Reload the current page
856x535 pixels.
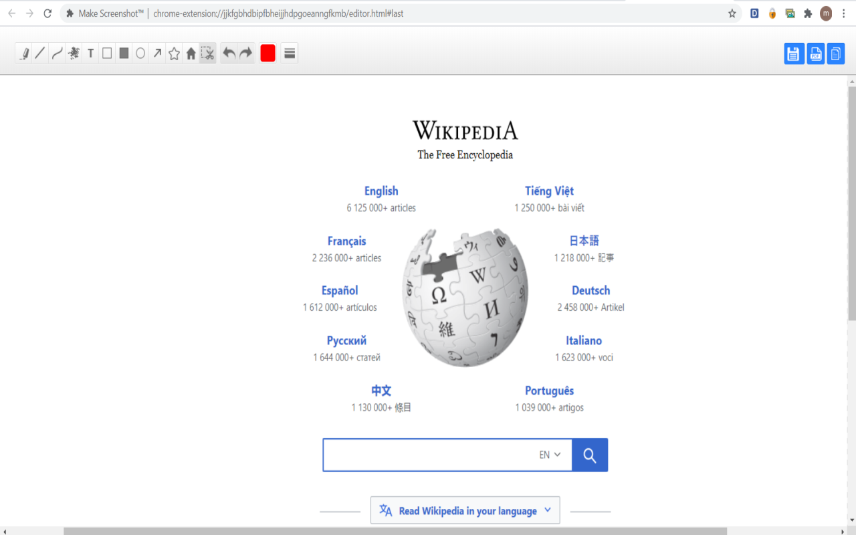(47, 13)
